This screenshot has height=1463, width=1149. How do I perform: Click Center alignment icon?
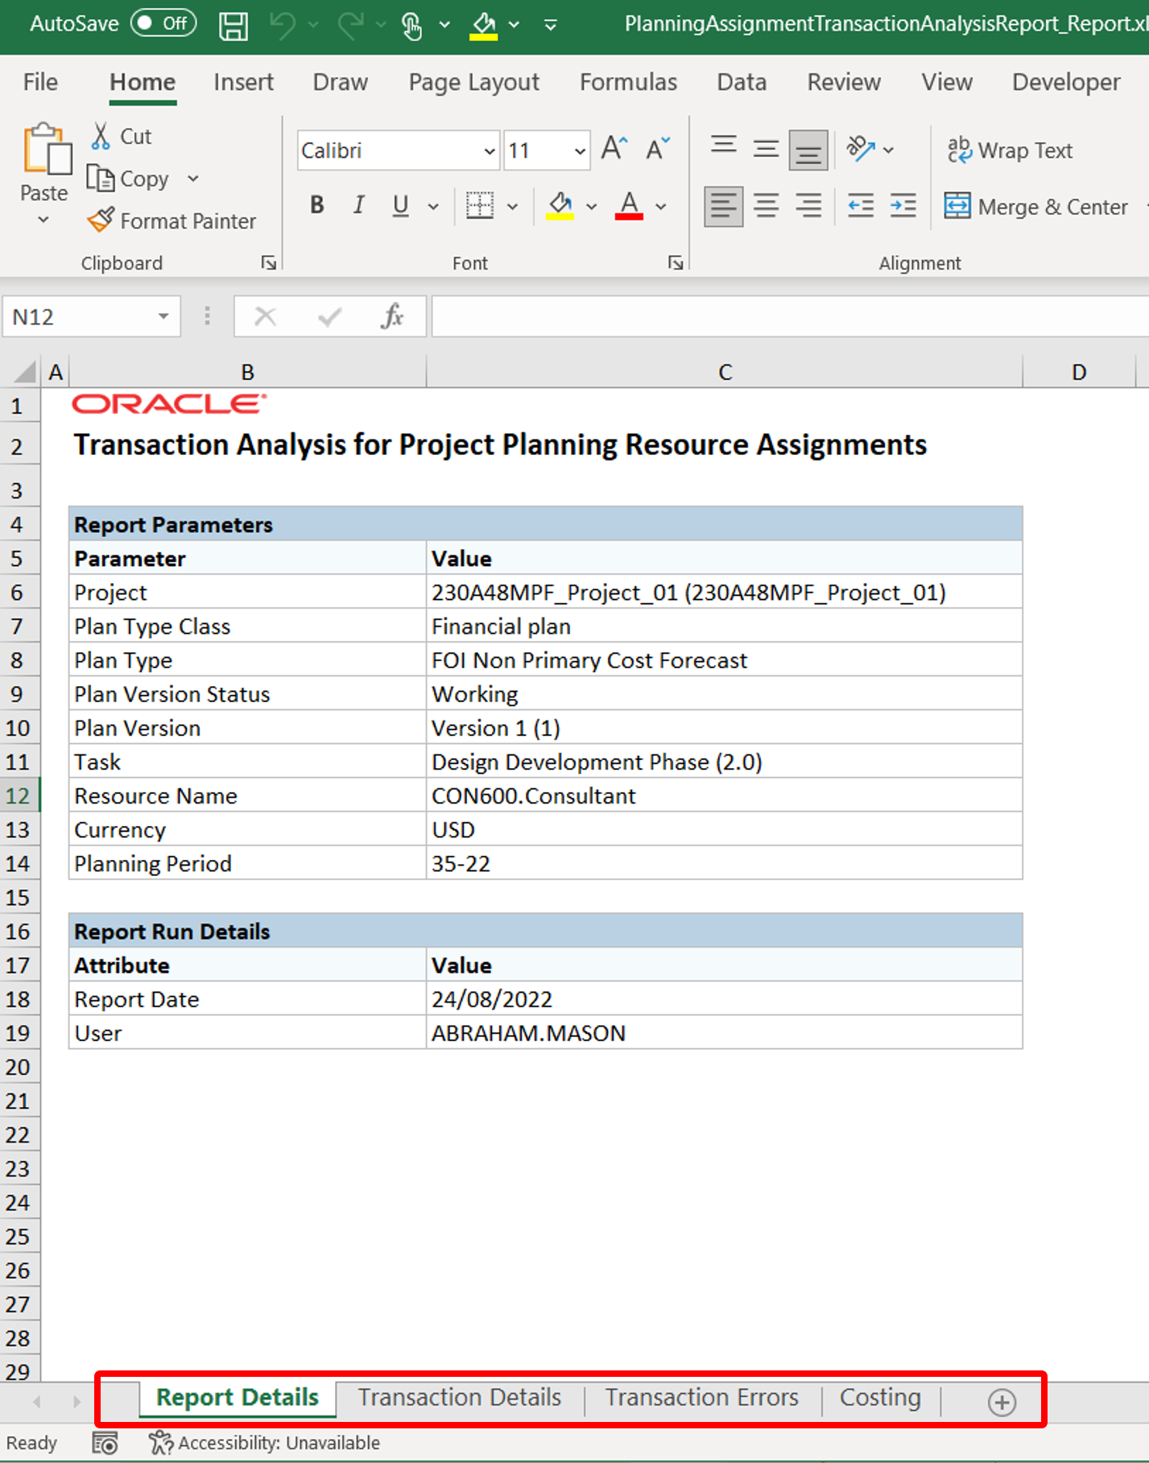pos(766,206)
